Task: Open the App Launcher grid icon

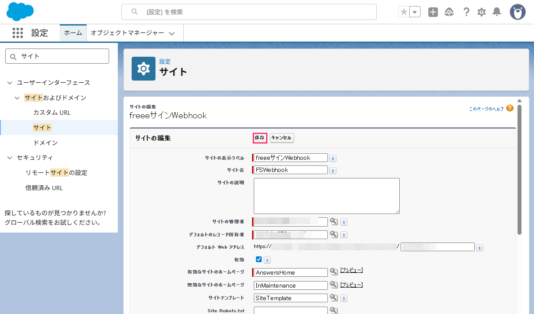Action: click(x=18, y=33)
